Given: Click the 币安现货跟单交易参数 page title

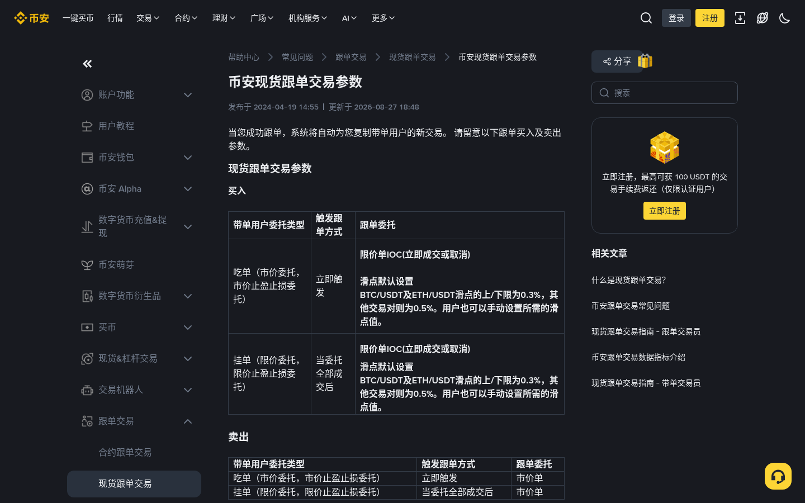Looking at the screenshot, I should (295, 82).
